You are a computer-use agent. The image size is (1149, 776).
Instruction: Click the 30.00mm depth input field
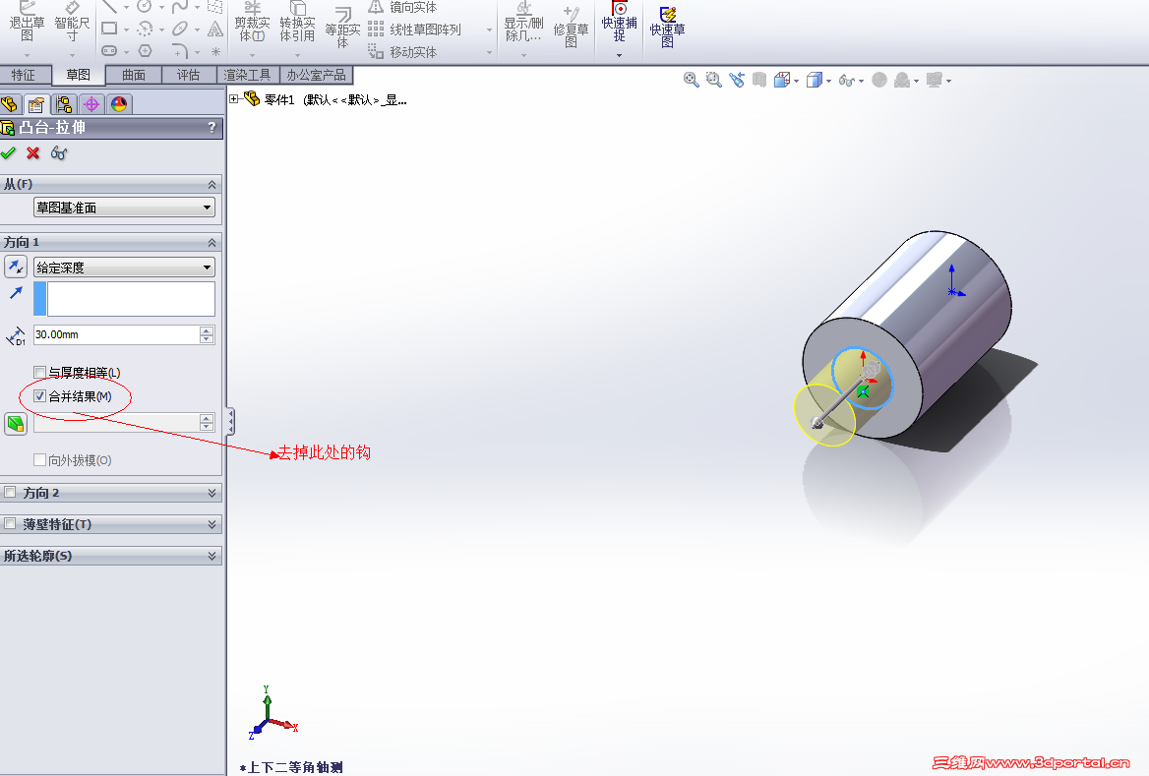116,334
